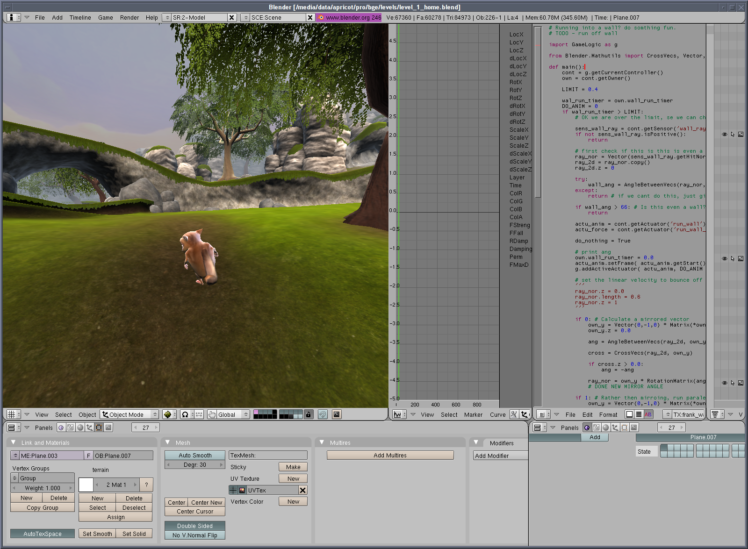
Task: Click Add Multires button
Action: click(x=390, y=455)
